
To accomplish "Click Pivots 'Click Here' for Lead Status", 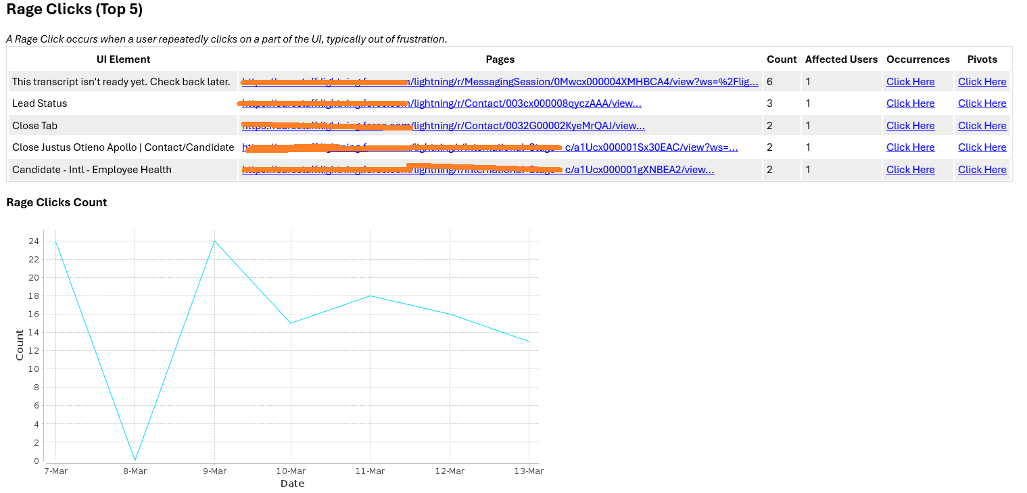I will pos(982,103).
